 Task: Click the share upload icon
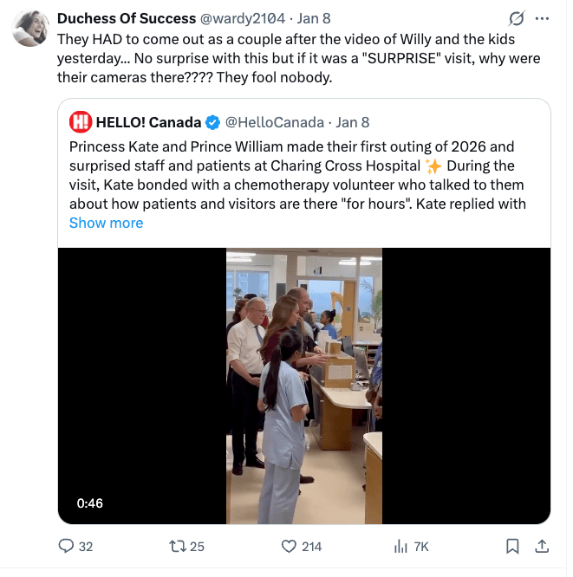click(542, 546)
